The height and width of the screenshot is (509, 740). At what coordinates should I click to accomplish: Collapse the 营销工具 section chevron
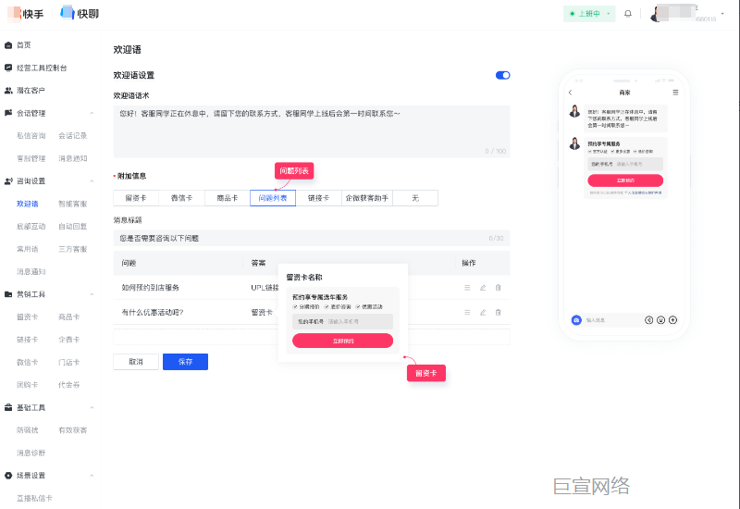coord(92,294)
